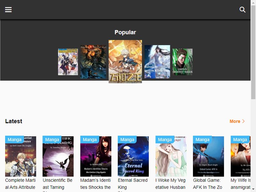Click Manga badge on My Wife card
This screenshot has height=192, width=256.
coord(240,140)
